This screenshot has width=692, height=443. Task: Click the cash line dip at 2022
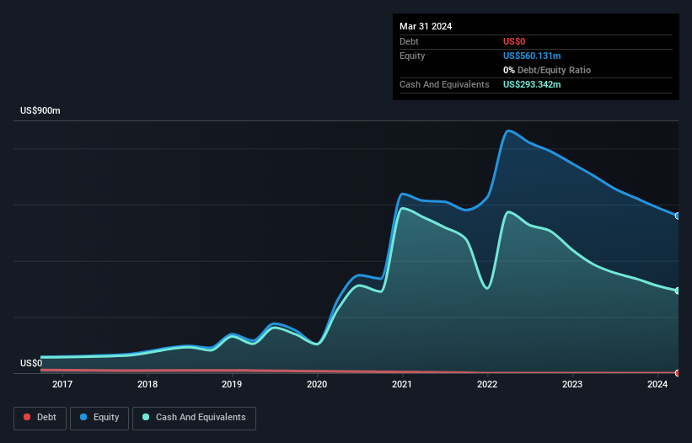point(487,288)
